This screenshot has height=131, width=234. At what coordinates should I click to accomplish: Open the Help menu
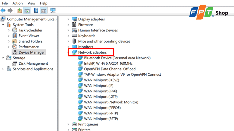44,3
